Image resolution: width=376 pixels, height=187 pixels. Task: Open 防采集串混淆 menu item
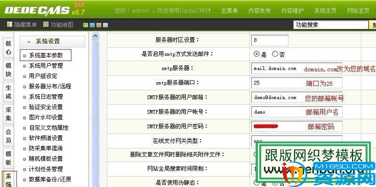[46, 148]
